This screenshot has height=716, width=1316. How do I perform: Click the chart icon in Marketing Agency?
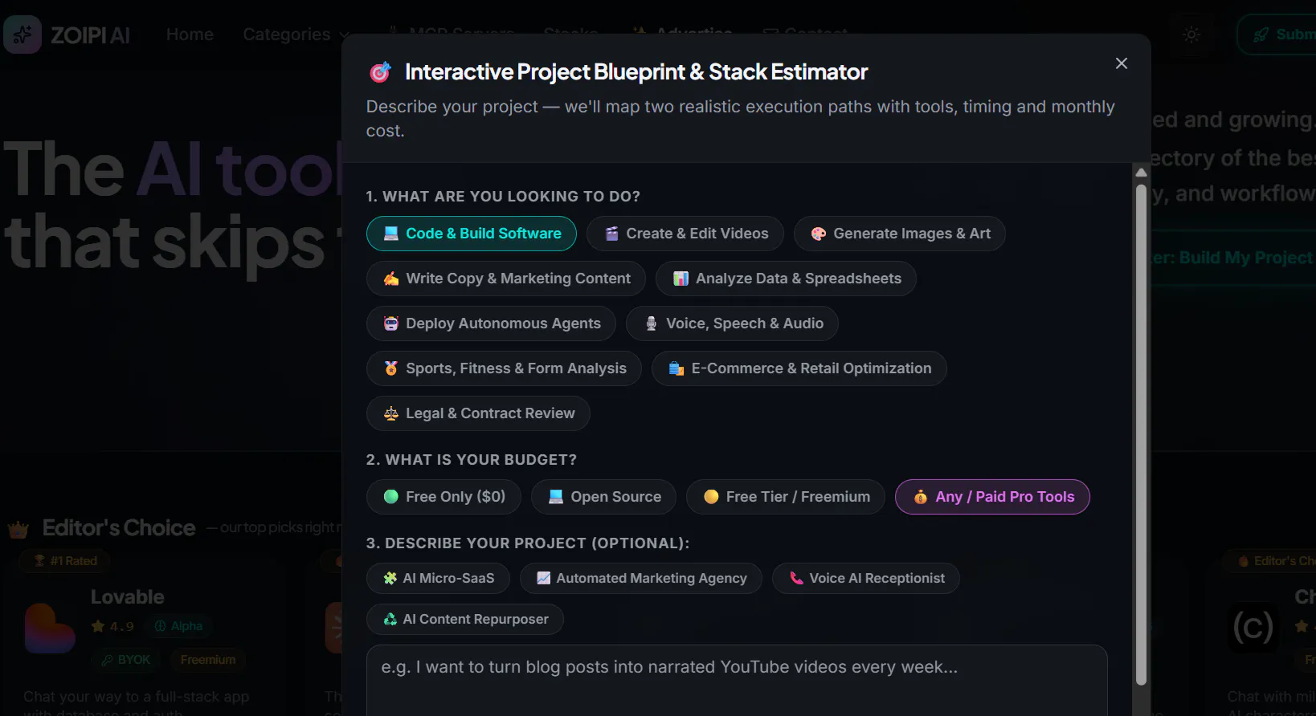click(543, 578)
